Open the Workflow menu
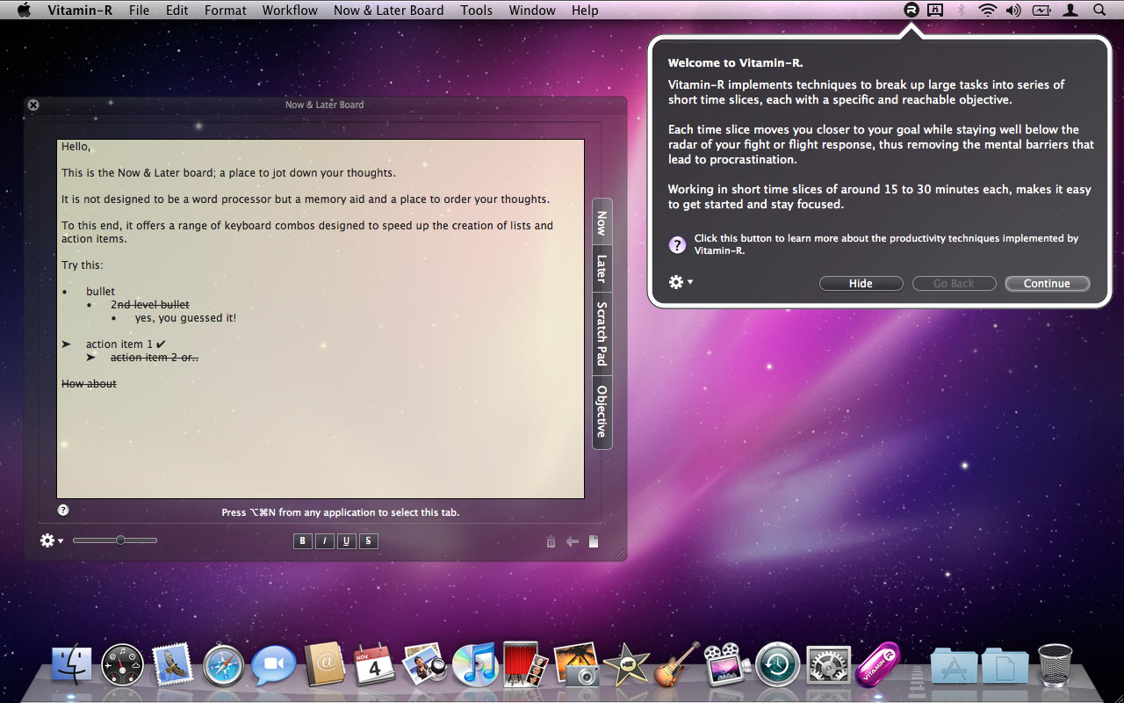The height and width of the screenshot is (703, 1124). (x=290, y=11)
